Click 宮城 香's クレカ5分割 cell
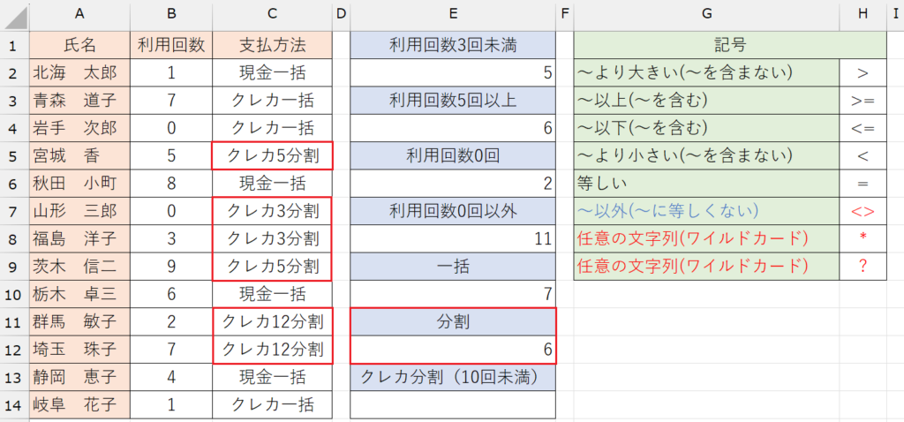 pos(272,155)
